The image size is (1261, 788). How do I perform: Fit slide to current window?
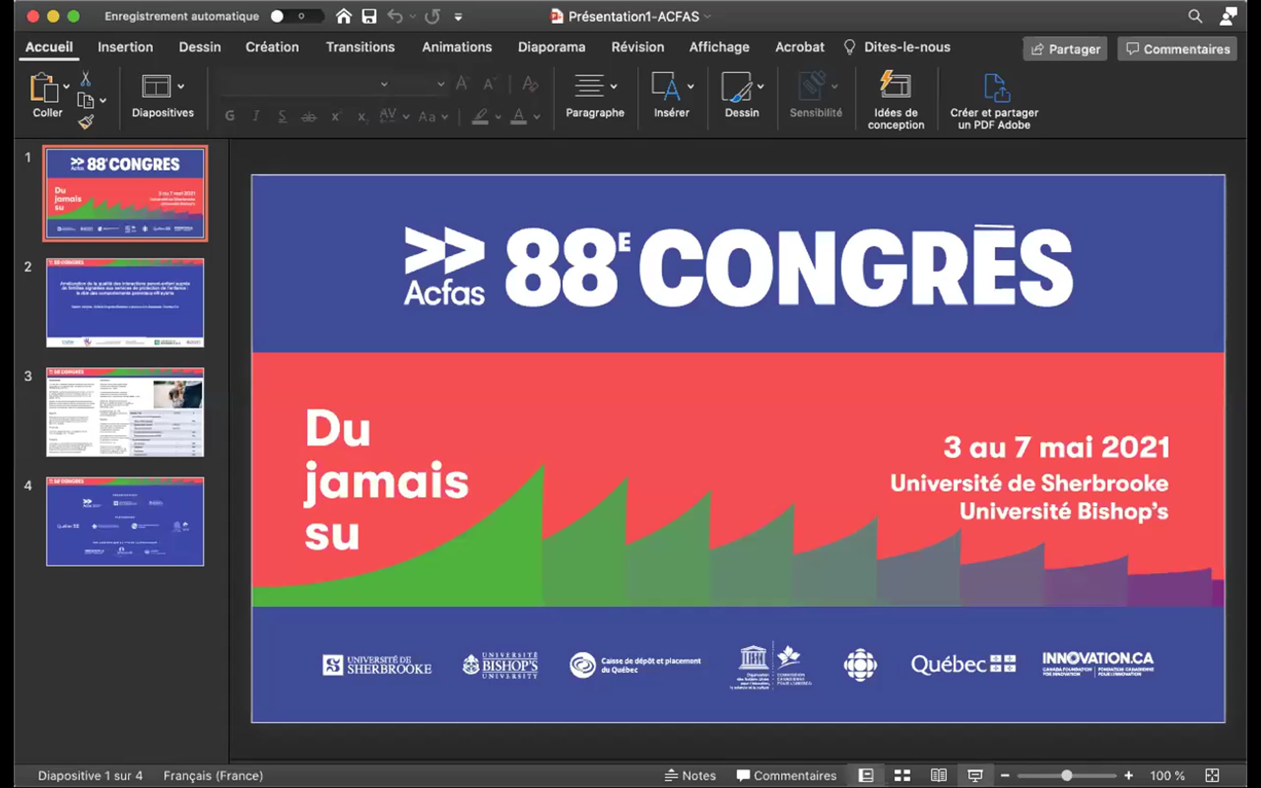1212,775
